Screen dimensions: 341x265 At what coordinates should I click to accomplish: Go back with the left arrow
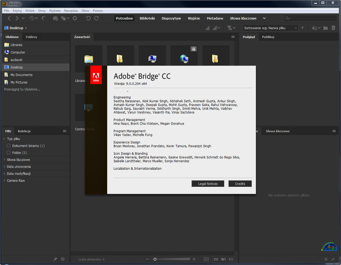[9, 18]
